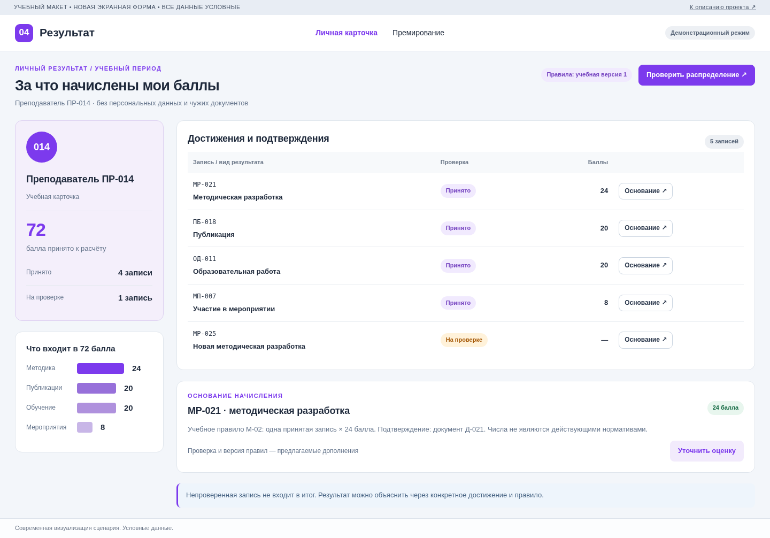Click the Проверить распределение button
Viewport: 770px width, 538px height.
point(697,75)
